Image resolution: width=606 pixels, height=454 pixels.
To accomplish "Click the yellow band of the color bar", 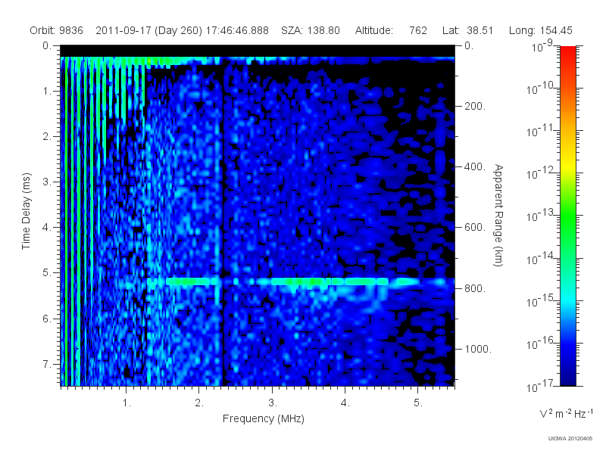I will coord(567,164).
